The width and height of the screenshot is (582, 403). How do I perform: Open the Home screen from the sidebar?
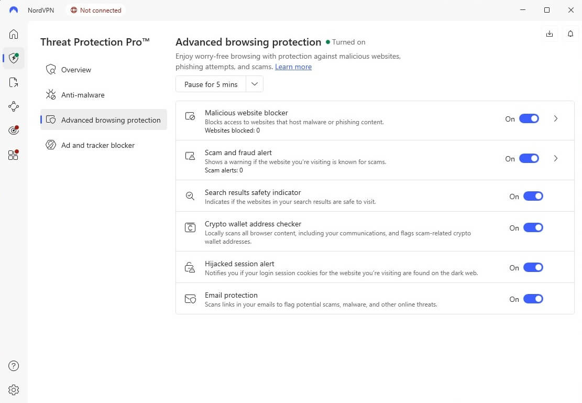[14, 34]
